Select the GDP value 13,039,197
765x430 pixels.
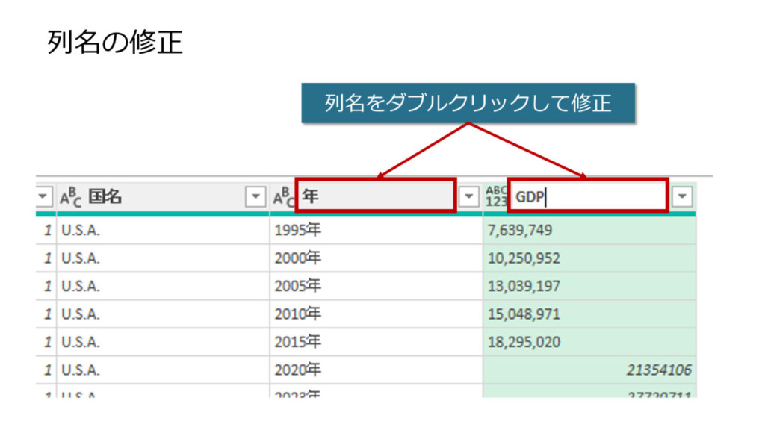(x=524, y=287)
